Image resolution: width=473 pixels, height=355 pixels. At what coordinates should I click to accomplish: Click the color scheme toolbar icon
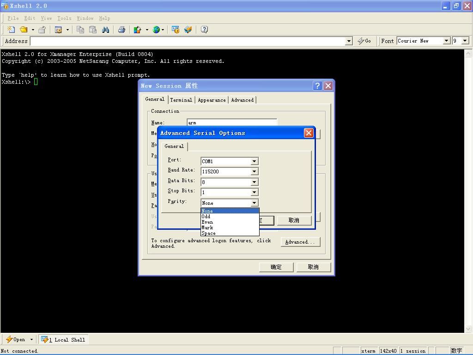click(138, 30)
